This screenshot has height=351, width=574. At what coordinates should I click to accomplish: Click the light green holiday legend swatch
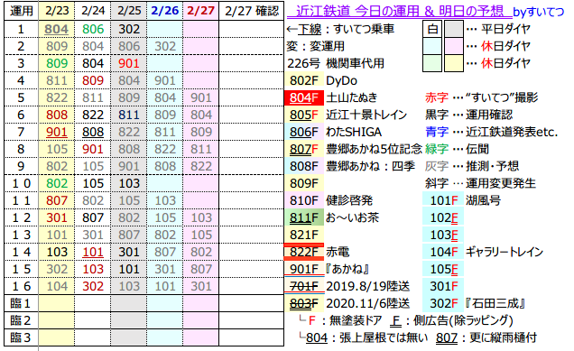click(x=432, y=63)
